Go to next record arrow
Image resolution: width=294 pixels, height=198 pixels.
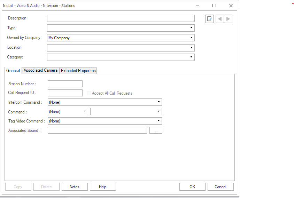tap(228, 19)
